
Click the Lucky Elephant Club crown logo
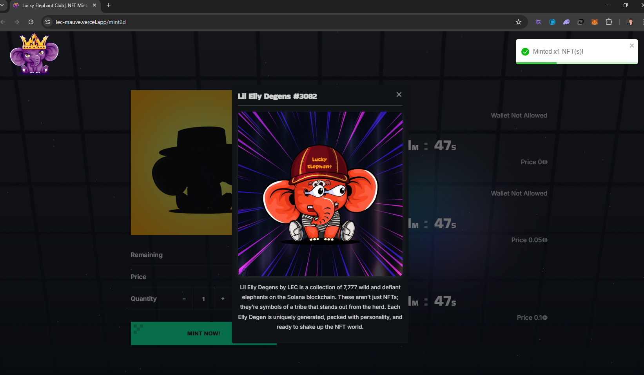(34, 54)
